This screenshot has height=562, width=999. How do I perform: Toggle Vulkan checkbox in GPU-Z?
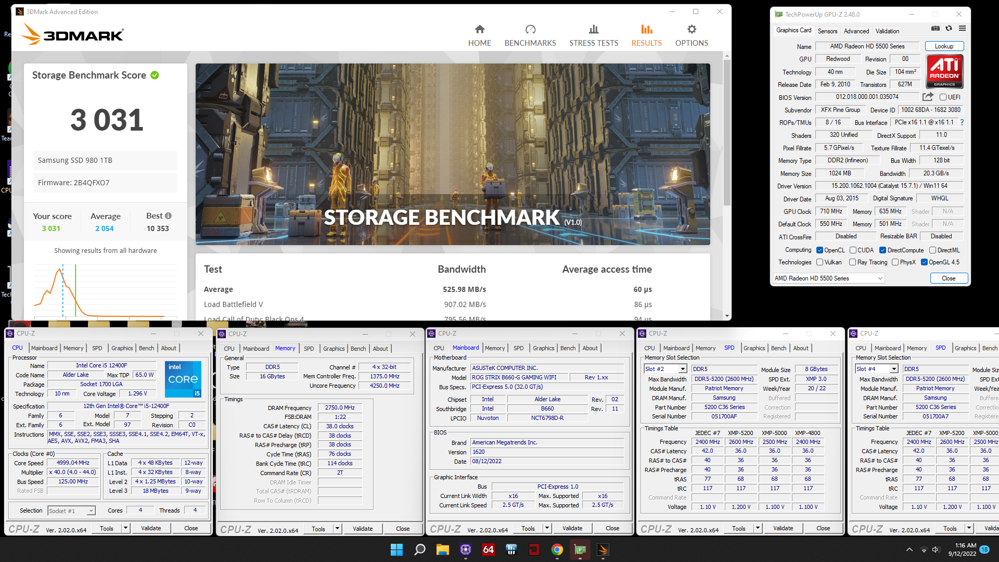(819, 262)
